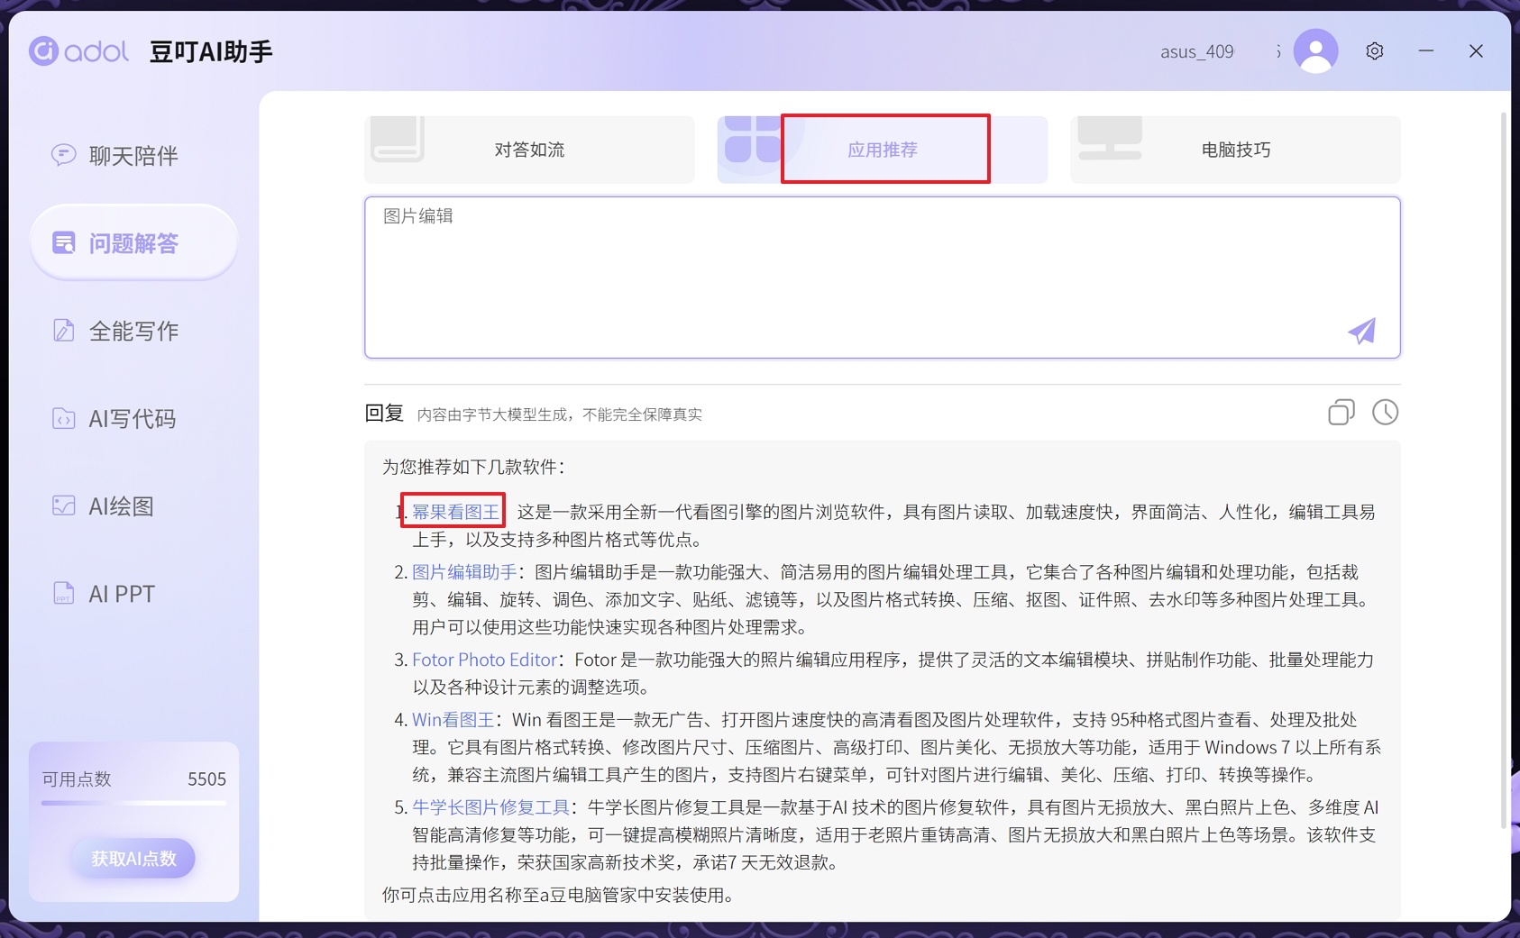Click the AI写代码 code folder icon
This screenshot has width=1520, height=938.
click(63, 418)
